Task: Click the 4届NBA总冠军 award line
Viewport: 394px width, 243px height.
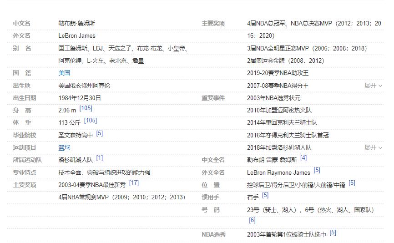Action: coord(314,23)
